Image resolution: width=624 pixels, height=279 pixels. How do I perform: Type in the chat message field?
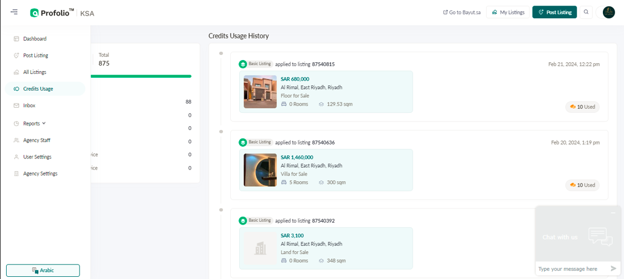572,268
